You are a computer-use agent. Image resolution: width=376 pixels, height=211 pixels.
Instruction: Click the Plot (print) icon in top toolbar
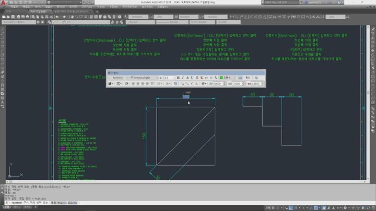pos(19,17)
